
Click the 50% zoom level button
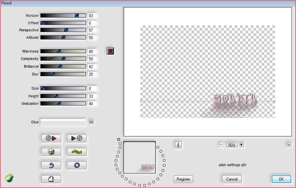pyautogui.click(x=231, y=145)
